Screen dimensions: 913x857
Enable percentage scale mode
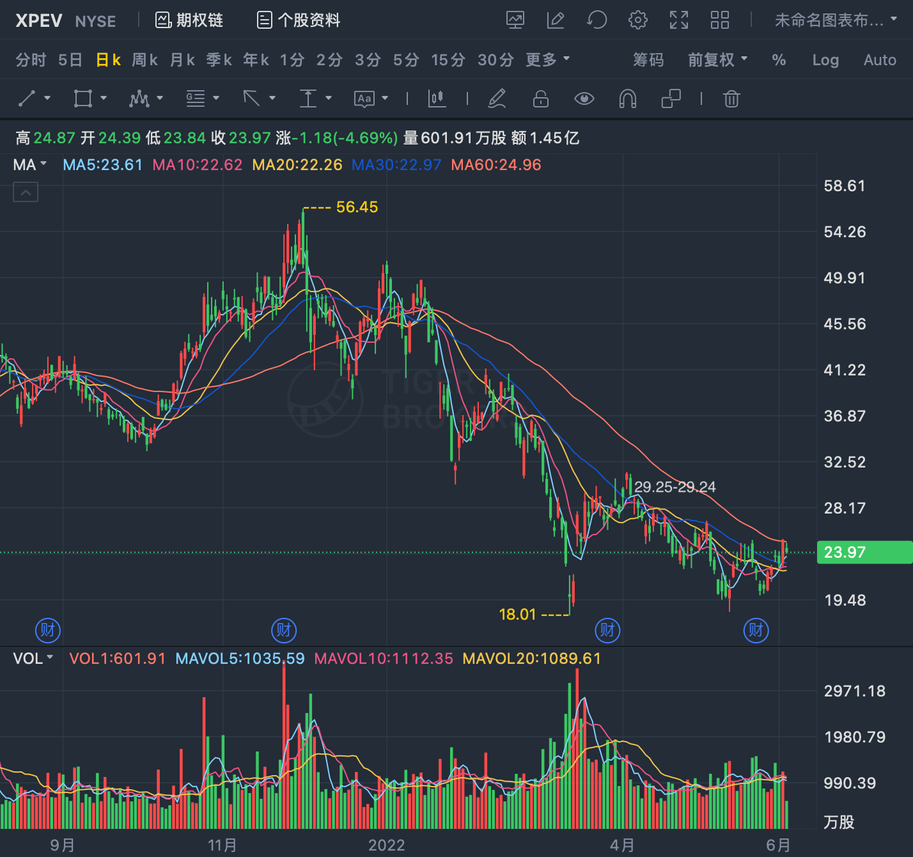[779, 60]
